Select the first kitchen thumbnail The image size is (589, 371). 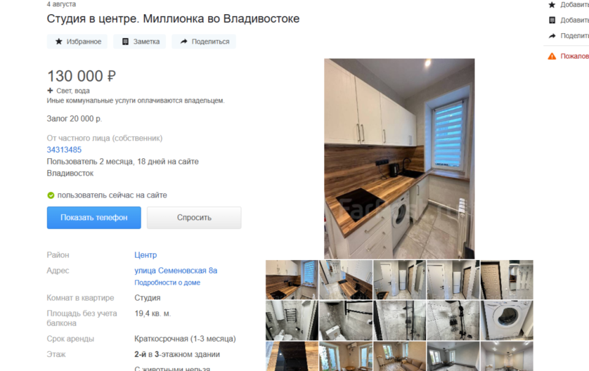click(292, 280)
